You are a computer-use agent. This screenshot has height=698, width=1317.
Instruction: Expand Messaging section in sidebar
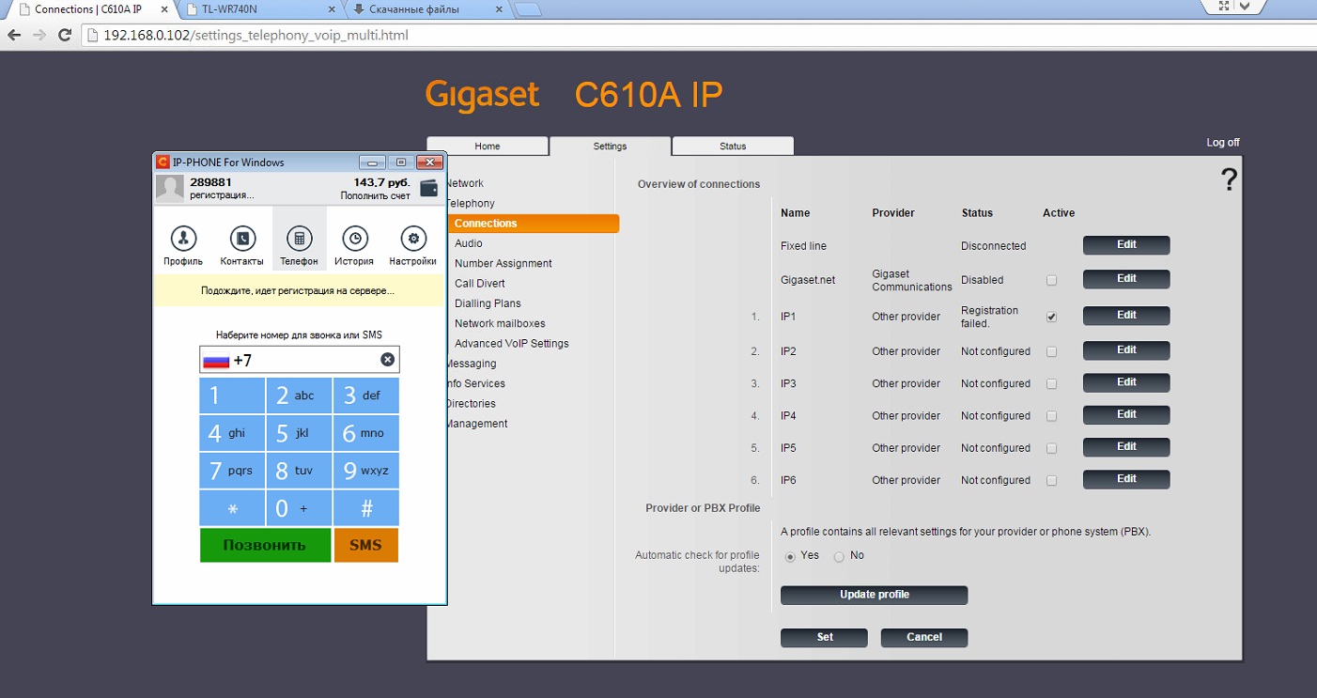(x=471, y=364)
